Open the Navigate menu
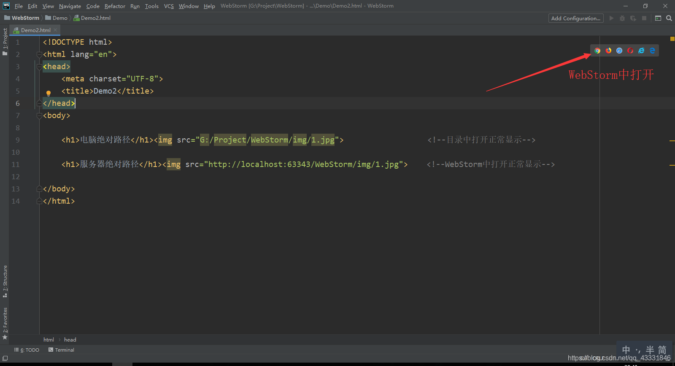This screenshot has width=675, height=366. 70,6
